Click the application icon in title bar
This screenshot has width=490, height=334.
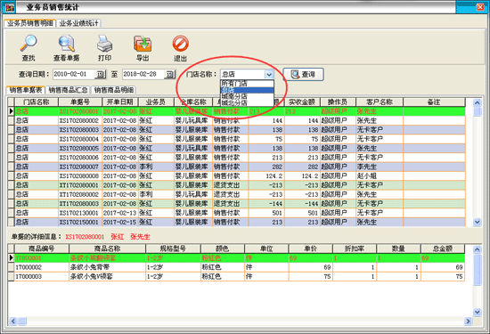(x=10, y=7)
